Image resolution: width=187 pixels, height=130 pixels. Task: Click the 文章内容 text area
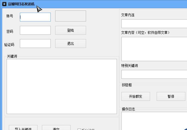[x=154, y=49]
